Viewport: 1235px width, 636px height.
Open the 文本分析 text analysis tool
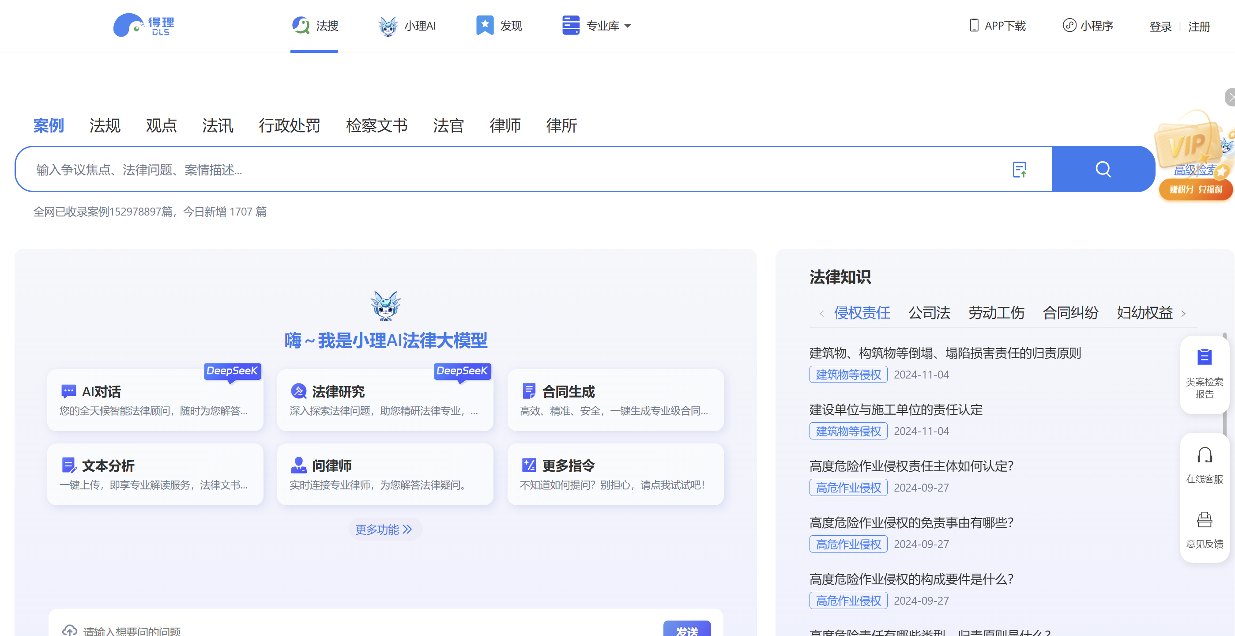pos(155,474)
